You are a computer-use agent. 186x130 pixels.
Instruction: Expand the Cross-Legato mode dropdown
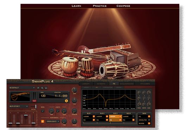pos(53,122)
